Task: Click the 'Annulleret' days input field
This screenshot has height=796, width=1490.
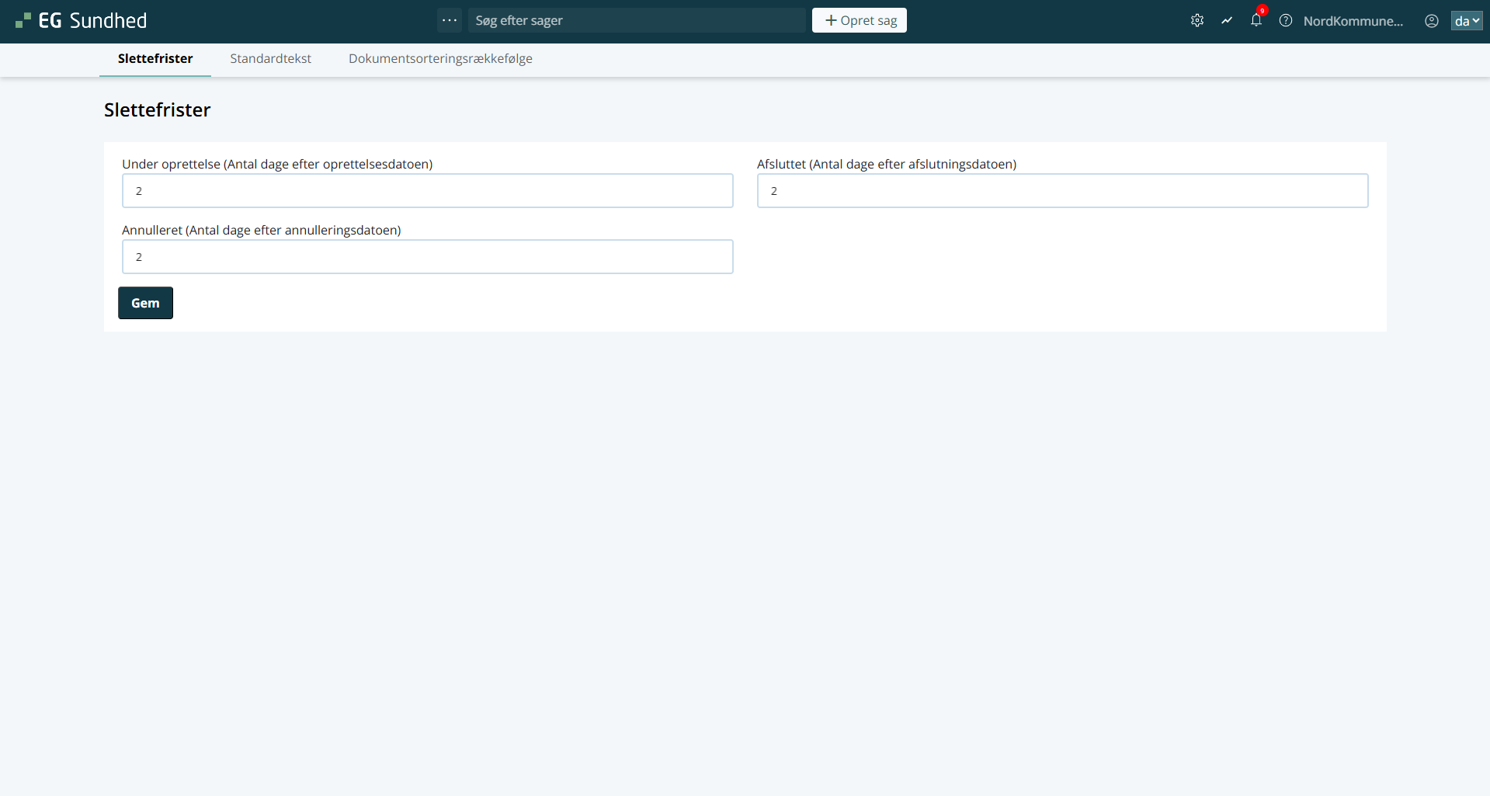Action: coord(427,257)
